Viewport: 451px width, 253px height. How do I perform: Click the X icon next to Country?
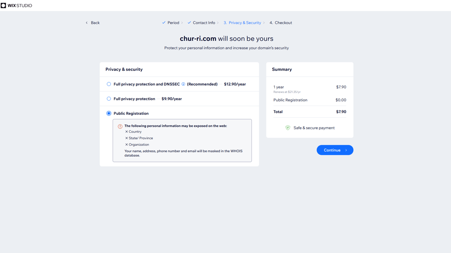tap(126, 132)
